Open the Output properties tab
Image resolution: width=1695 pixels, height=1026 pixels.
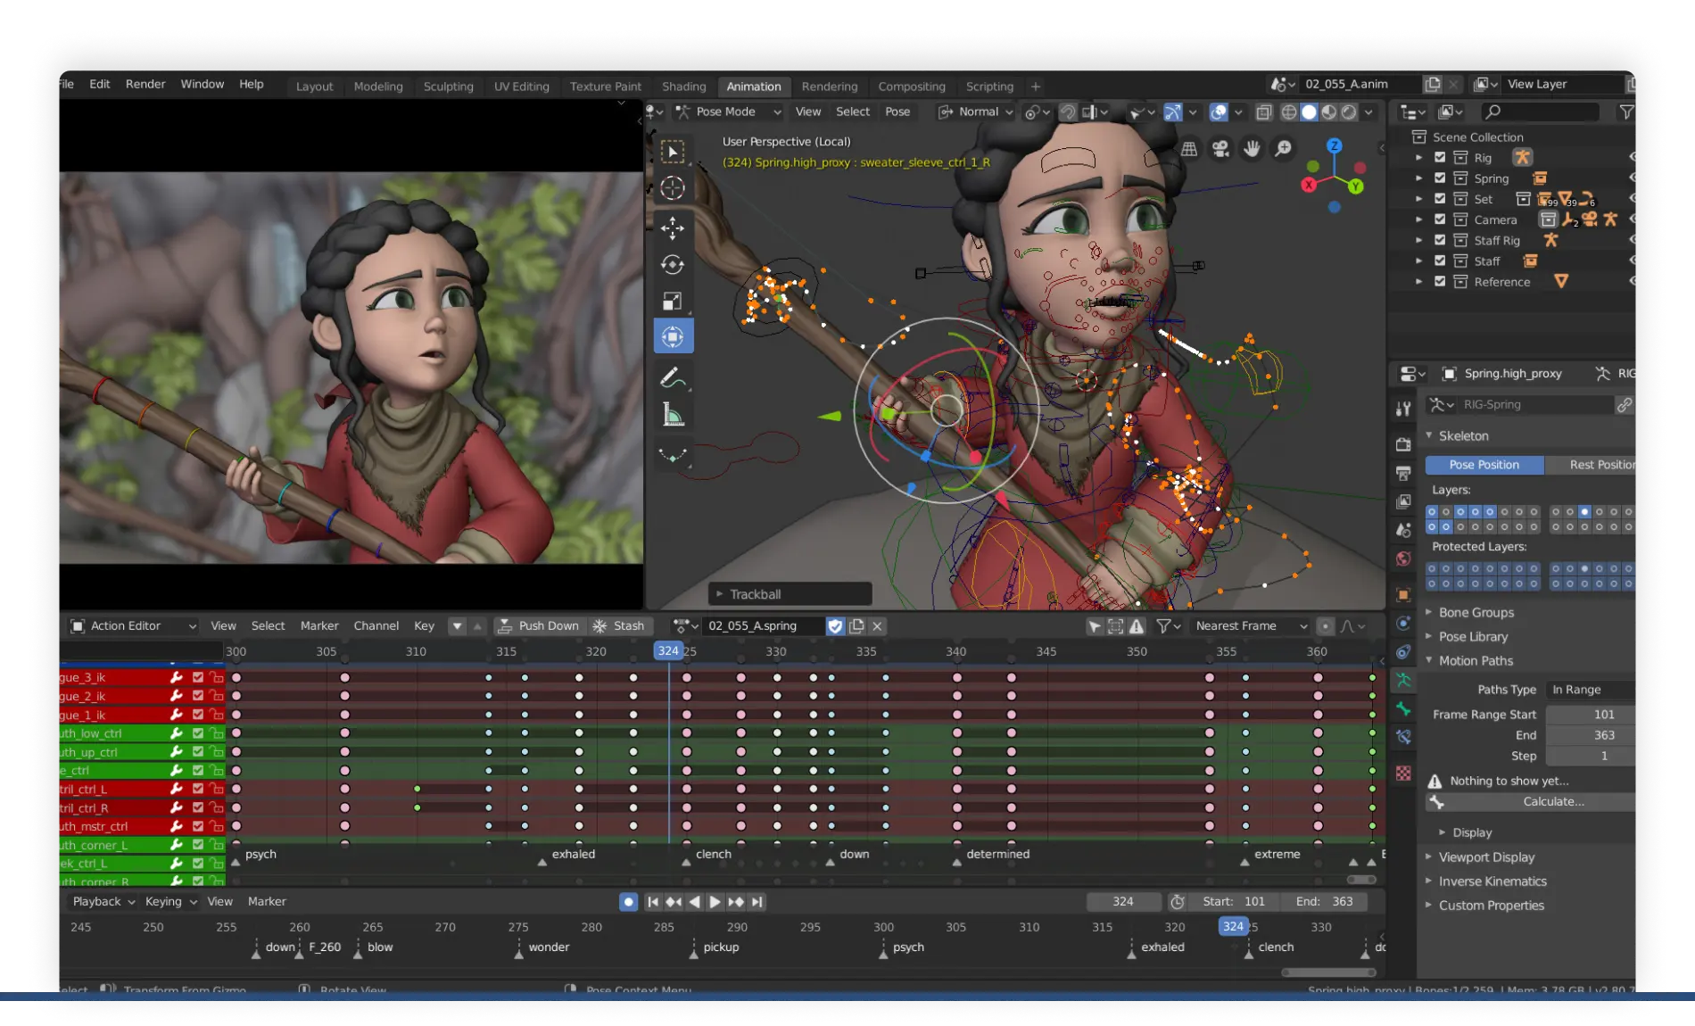[x=1403, y=473]
